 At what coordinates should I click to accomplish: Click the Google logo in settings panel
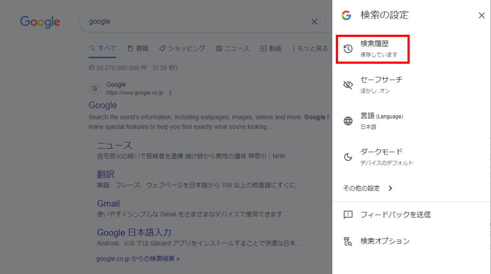[346, 15]
